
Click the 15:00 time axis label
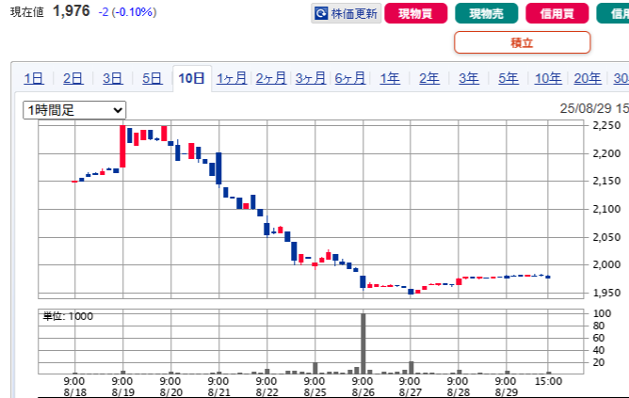coord(548,381)
